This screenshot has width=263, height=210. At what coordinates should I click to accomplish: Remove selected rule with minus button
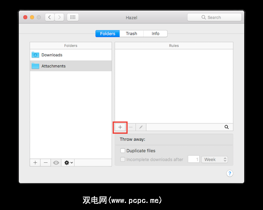[x=131, y=127]
